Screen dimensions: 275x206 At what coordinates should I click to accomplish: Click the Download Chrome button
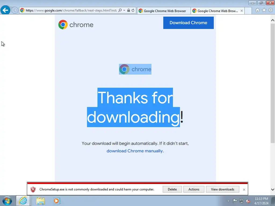tap(188, 23)
